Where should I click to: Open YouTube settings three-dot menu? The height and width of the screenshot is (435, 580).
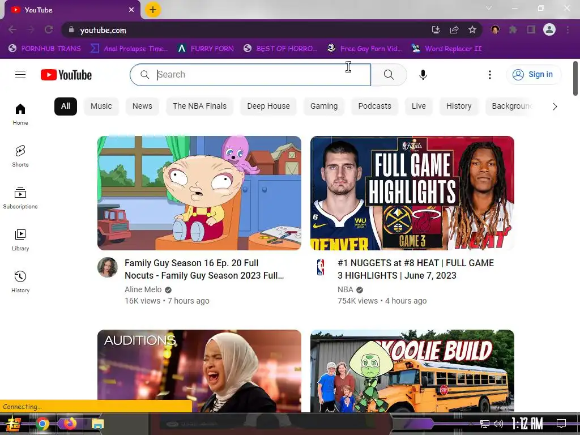coord(490,75)
